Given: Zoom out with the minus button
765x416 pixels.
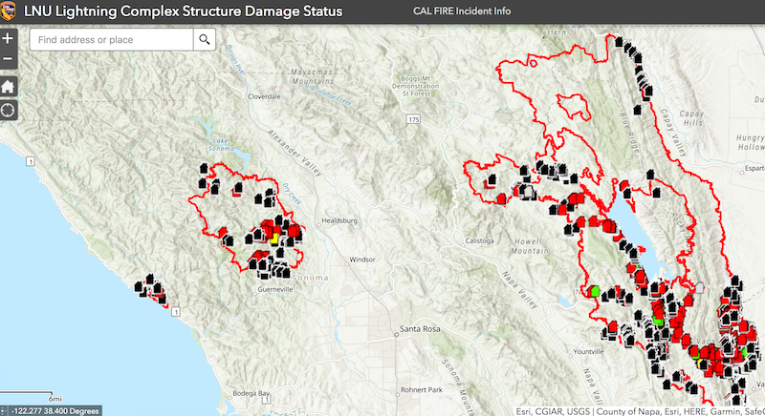Looking at the screenshot, I should 9,60.
